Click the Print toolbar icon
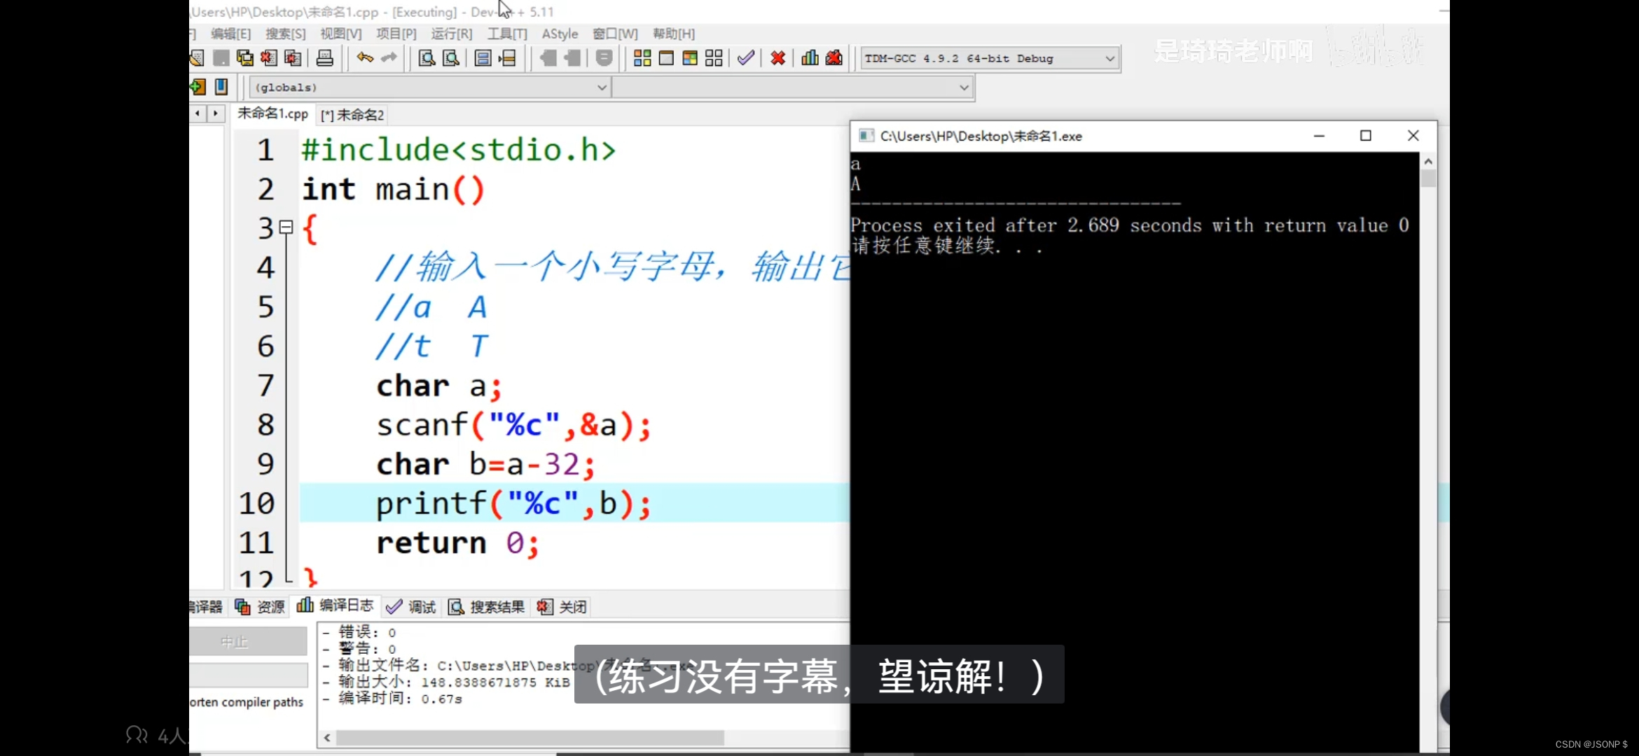1639x756 pixels. (324, 58)
